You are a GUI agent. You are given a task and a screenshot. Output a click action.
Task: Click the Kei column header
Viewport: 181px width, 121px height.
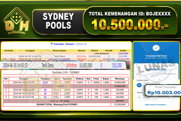pyautogui.click(x=88, y=79)
